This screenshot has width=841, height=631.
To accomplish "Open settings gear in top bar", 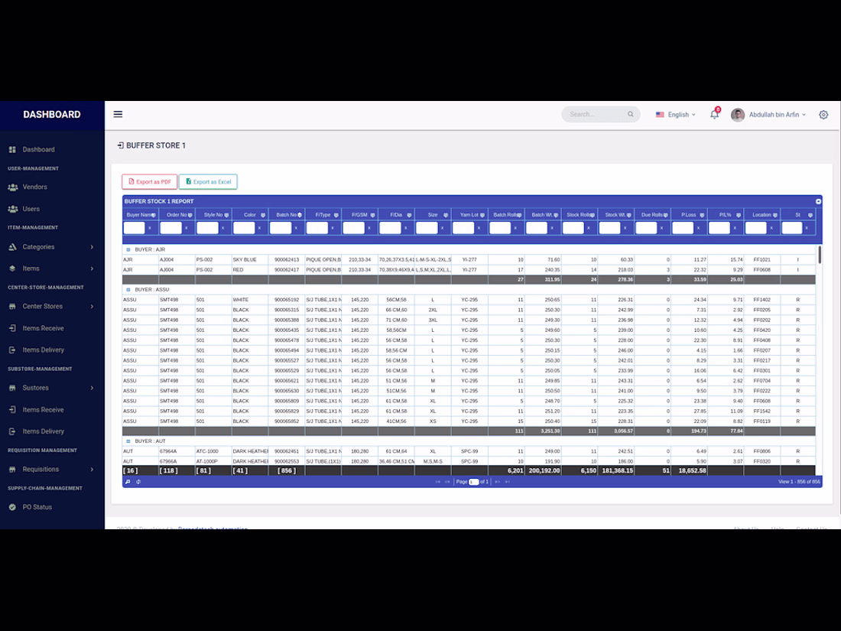I will tap(823, 114).
